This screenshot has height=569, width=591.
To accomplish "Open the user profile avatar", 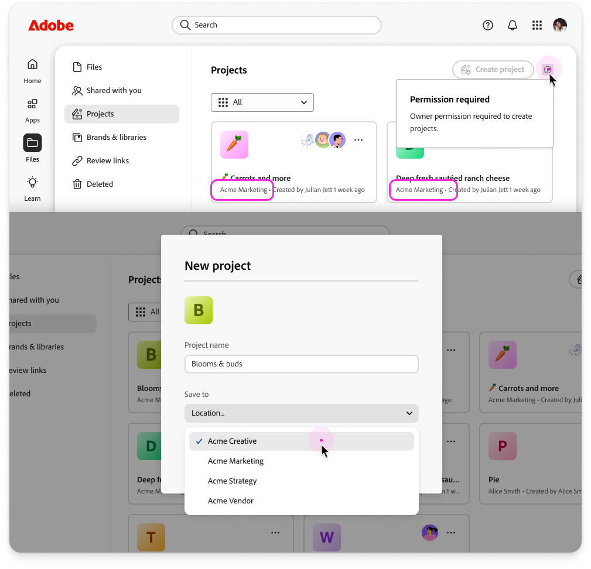I will tap(560, 25).
